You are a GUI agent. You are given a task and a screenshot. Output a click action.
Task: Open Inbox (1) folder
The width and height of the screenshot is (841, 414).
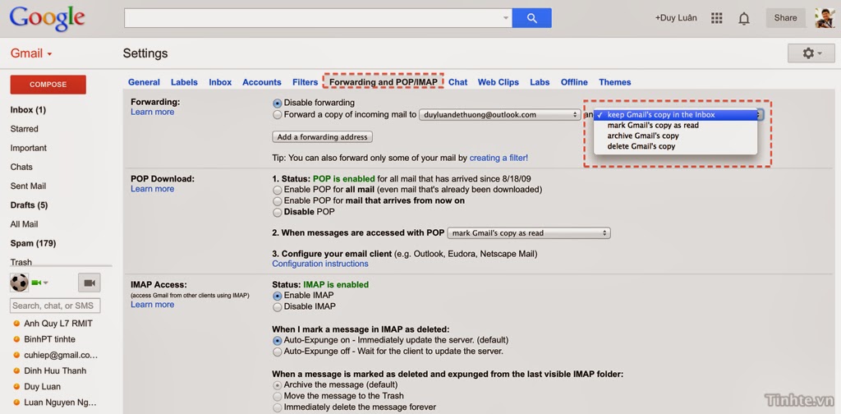tap(28, 110)
